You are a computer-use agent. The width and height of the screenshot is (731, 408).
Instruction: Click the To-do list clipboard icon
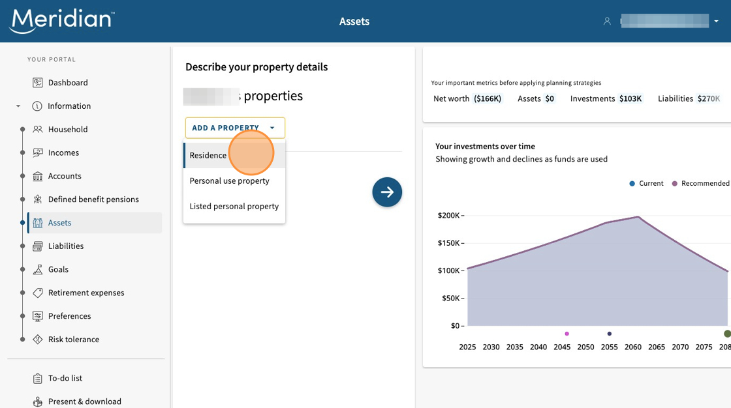[38, 378]
